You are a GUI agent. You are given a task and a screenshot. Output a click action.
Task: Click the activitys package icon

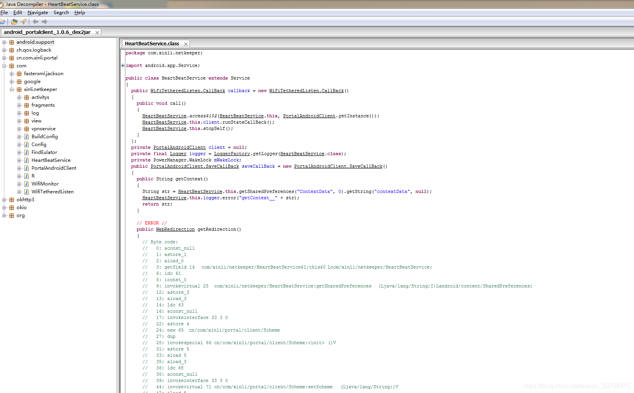point(27,97)
